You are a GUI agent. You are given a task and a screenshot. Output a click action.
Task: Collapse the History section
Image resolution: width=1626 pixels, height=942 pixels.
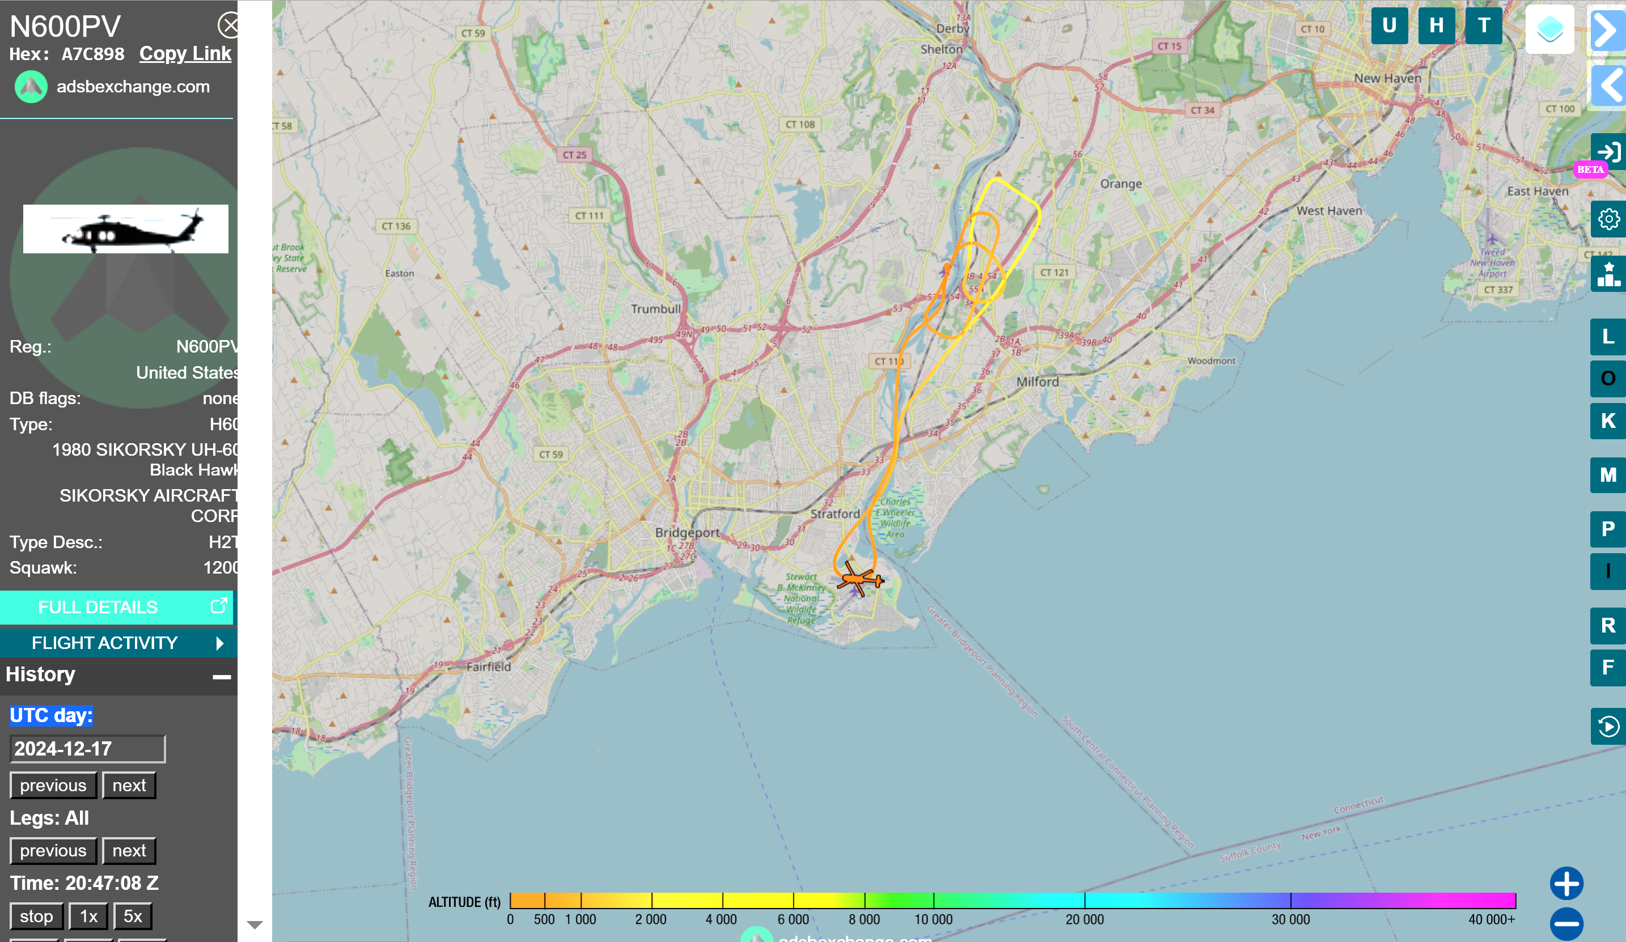[x=221, y=676]
